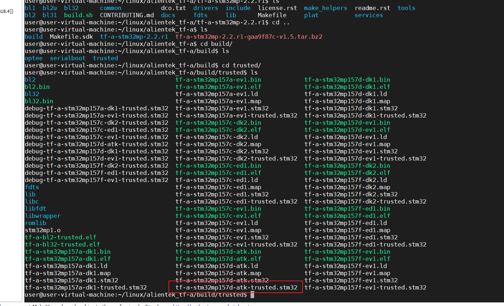Click the dco.txt file name
Image resolution: width=504 pixels, height=306 pixels.
[173, 8]
